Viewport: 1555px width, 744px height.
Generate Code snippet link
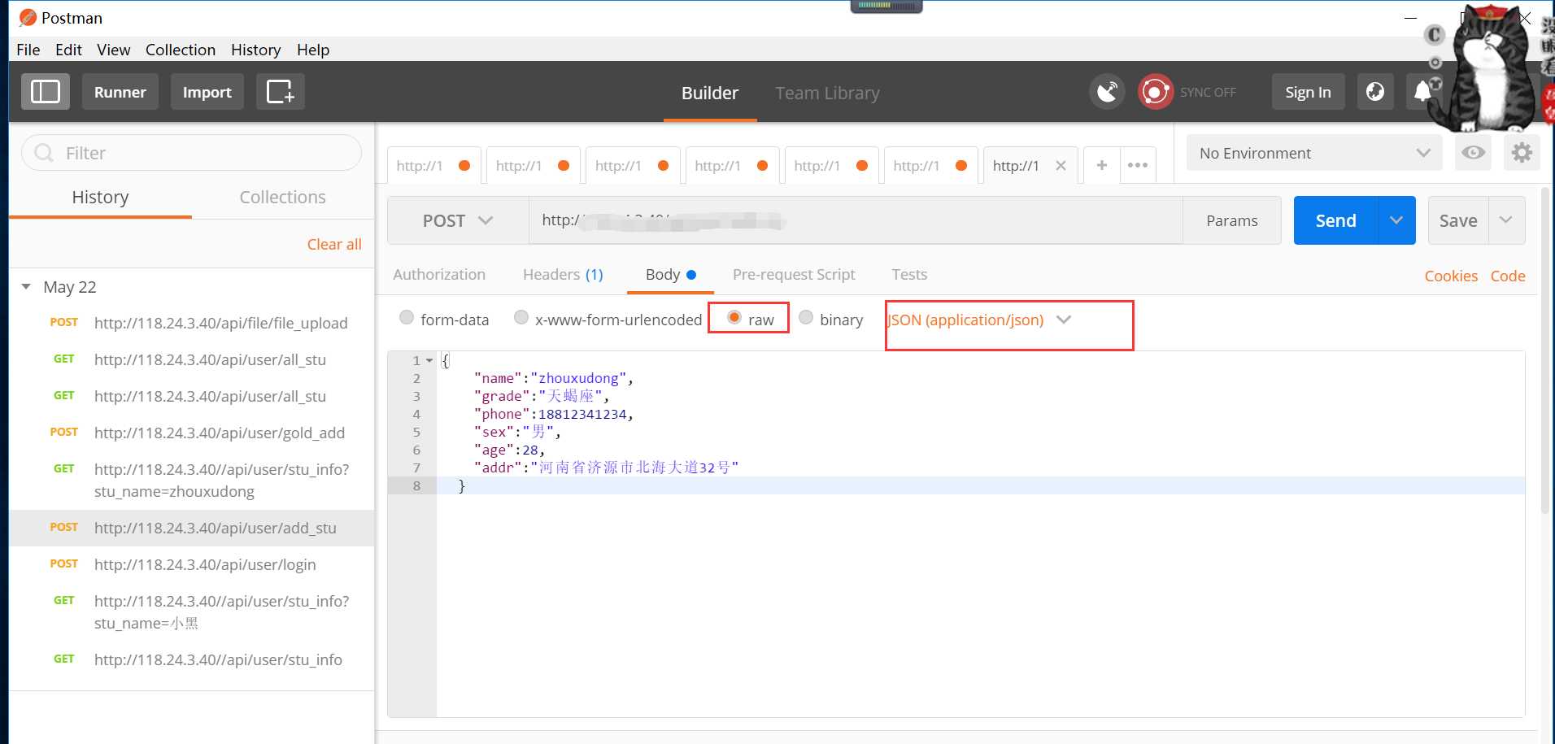pyautogui.click(x=1508, y=276)
